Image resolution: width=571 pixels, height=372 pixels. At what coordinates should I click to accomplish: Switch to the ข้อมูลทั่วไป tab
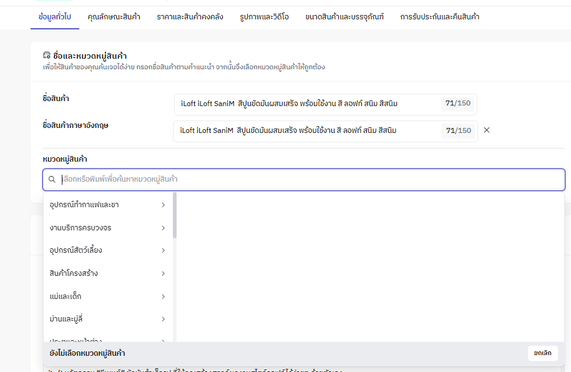click(x=55, y=17)
